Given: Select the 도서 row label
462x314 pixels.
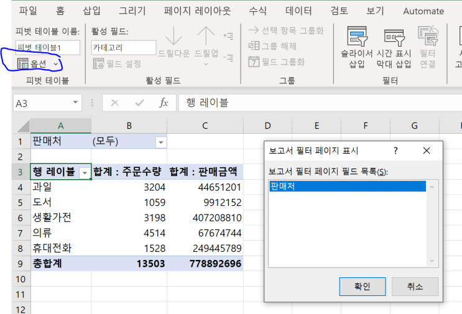Looking at the screenshot, I should [x=61, y=202].
